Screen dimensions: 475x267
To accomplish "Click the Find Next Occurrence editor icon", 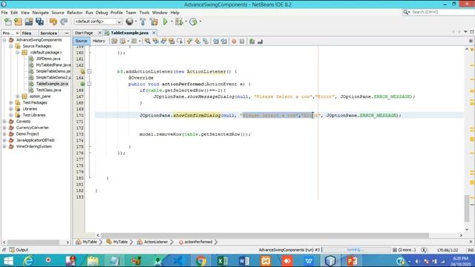I will click(x=163, y=42).
